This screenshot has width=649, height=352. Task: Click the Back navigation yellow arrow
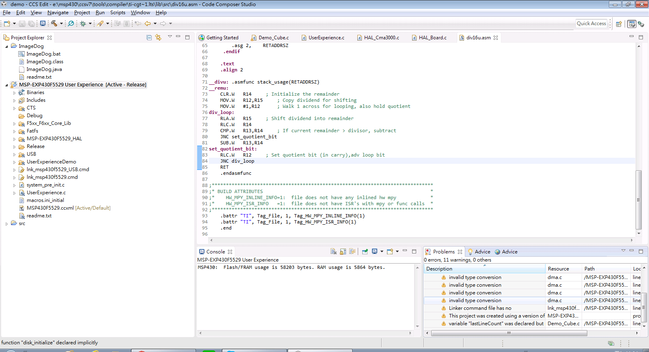[x=148, y=24]
